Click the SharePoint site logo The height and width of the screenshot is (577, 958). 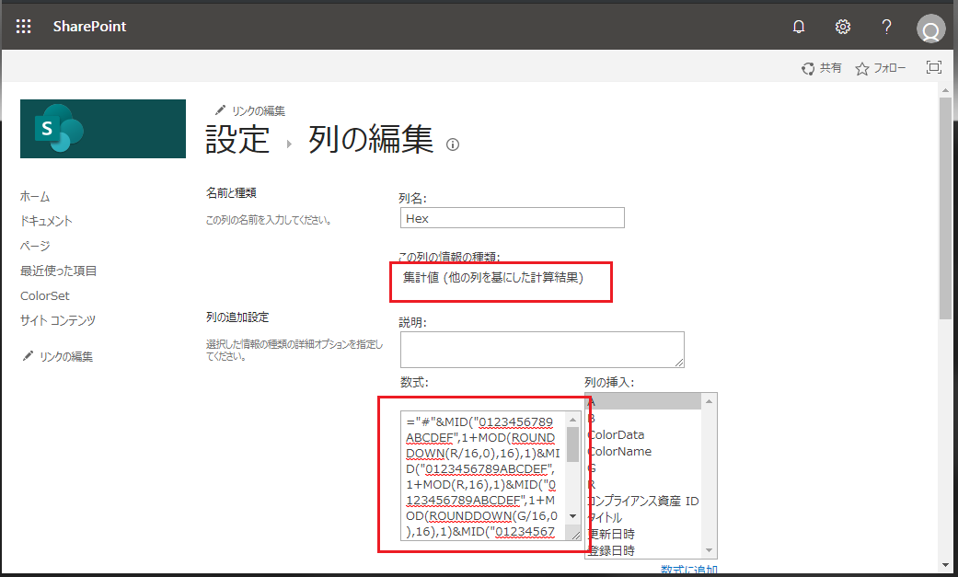pyautogui.click(x=103, y=129)
